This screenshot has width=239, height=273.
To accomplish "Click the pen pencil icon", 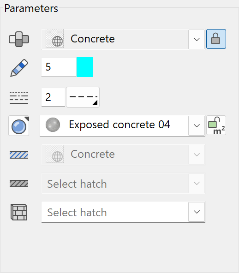I will tap(19, 68).
